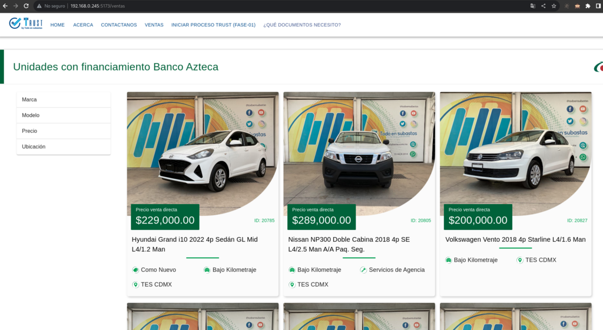The image size is (603, 330).
Task: Click the browser address bar URL
Action: (97, 6)
